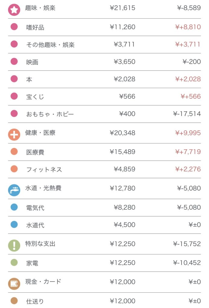Click the pink dot beside 嗜好品

tap(14, 27)
